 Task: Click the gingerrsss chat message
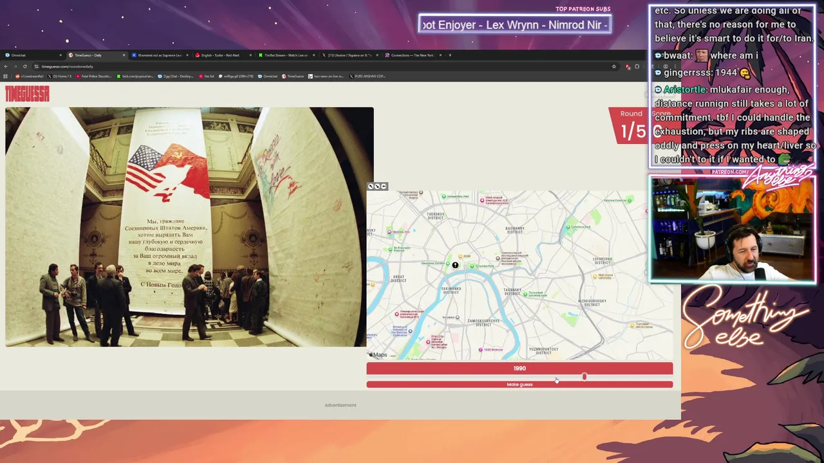pyautogui.click(x=702, y=73)
